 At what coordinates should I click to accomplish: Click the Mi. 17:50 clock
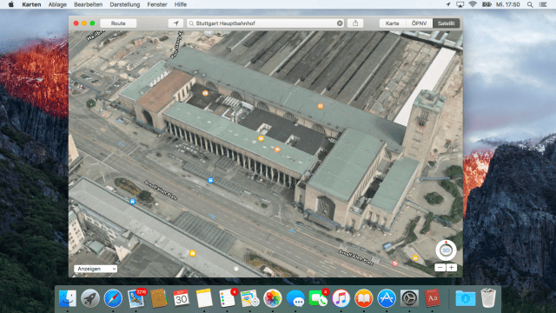pos(507,4)
